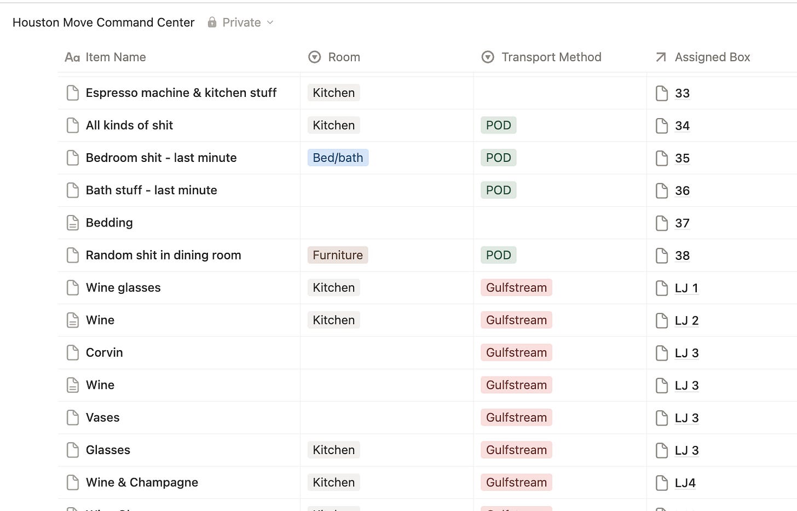Viewport: 797px width, 511px height.
Task: Click the page icon for Espresso machine row
Action: (72, 93)
